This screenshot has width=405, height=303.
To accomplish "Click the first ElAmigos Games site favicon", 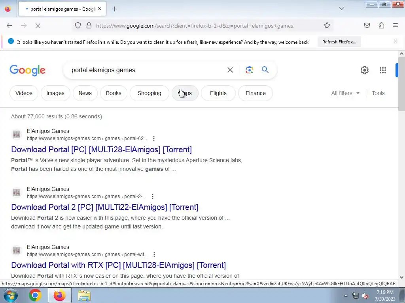I will click(x=17, y=135).
